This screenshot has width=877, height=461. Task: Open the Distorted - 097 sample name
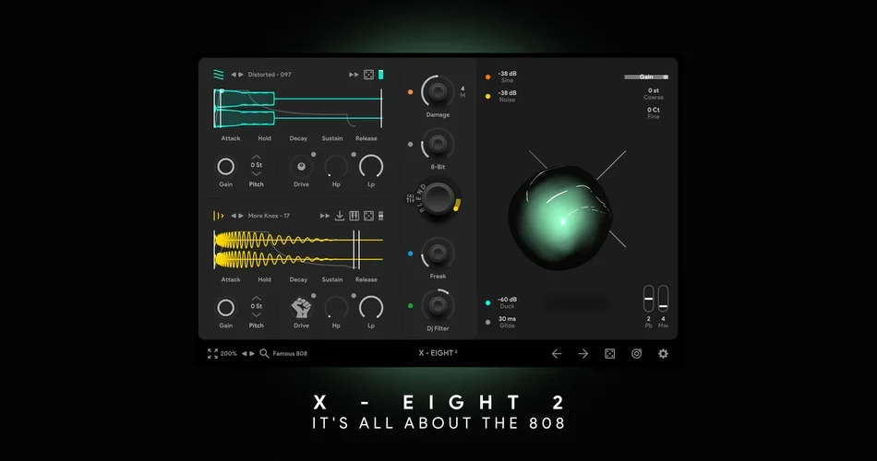(270, 75)
